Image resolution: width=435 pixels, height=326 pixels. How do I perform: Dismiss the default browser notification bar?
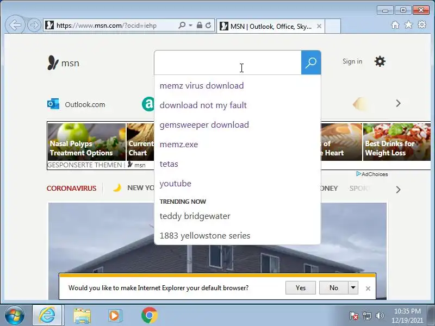[x=368, y=289]
